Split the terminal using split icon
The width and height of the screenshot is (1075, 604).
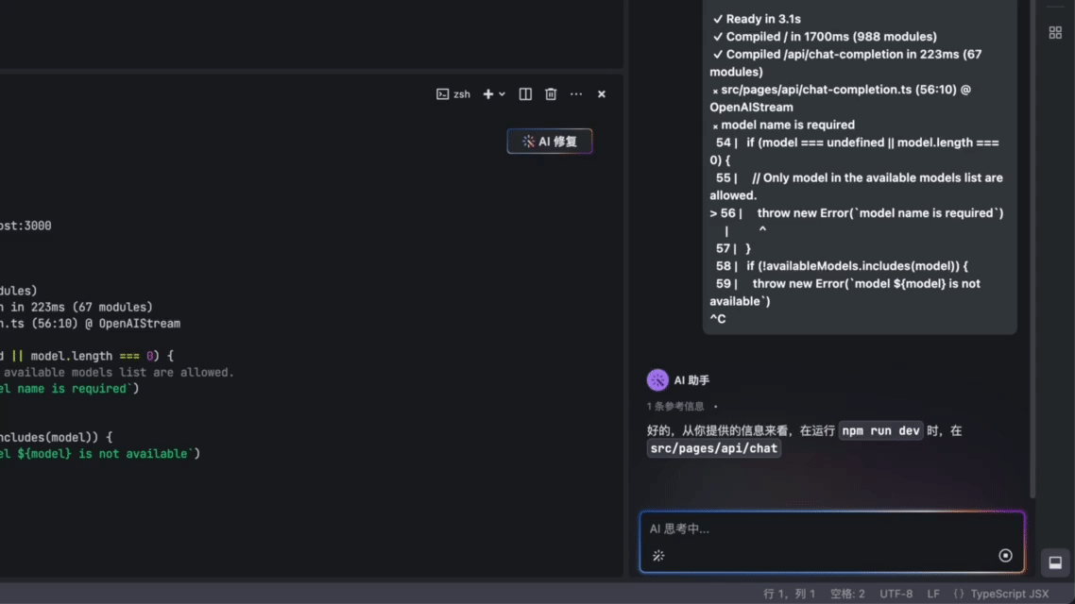525,93
